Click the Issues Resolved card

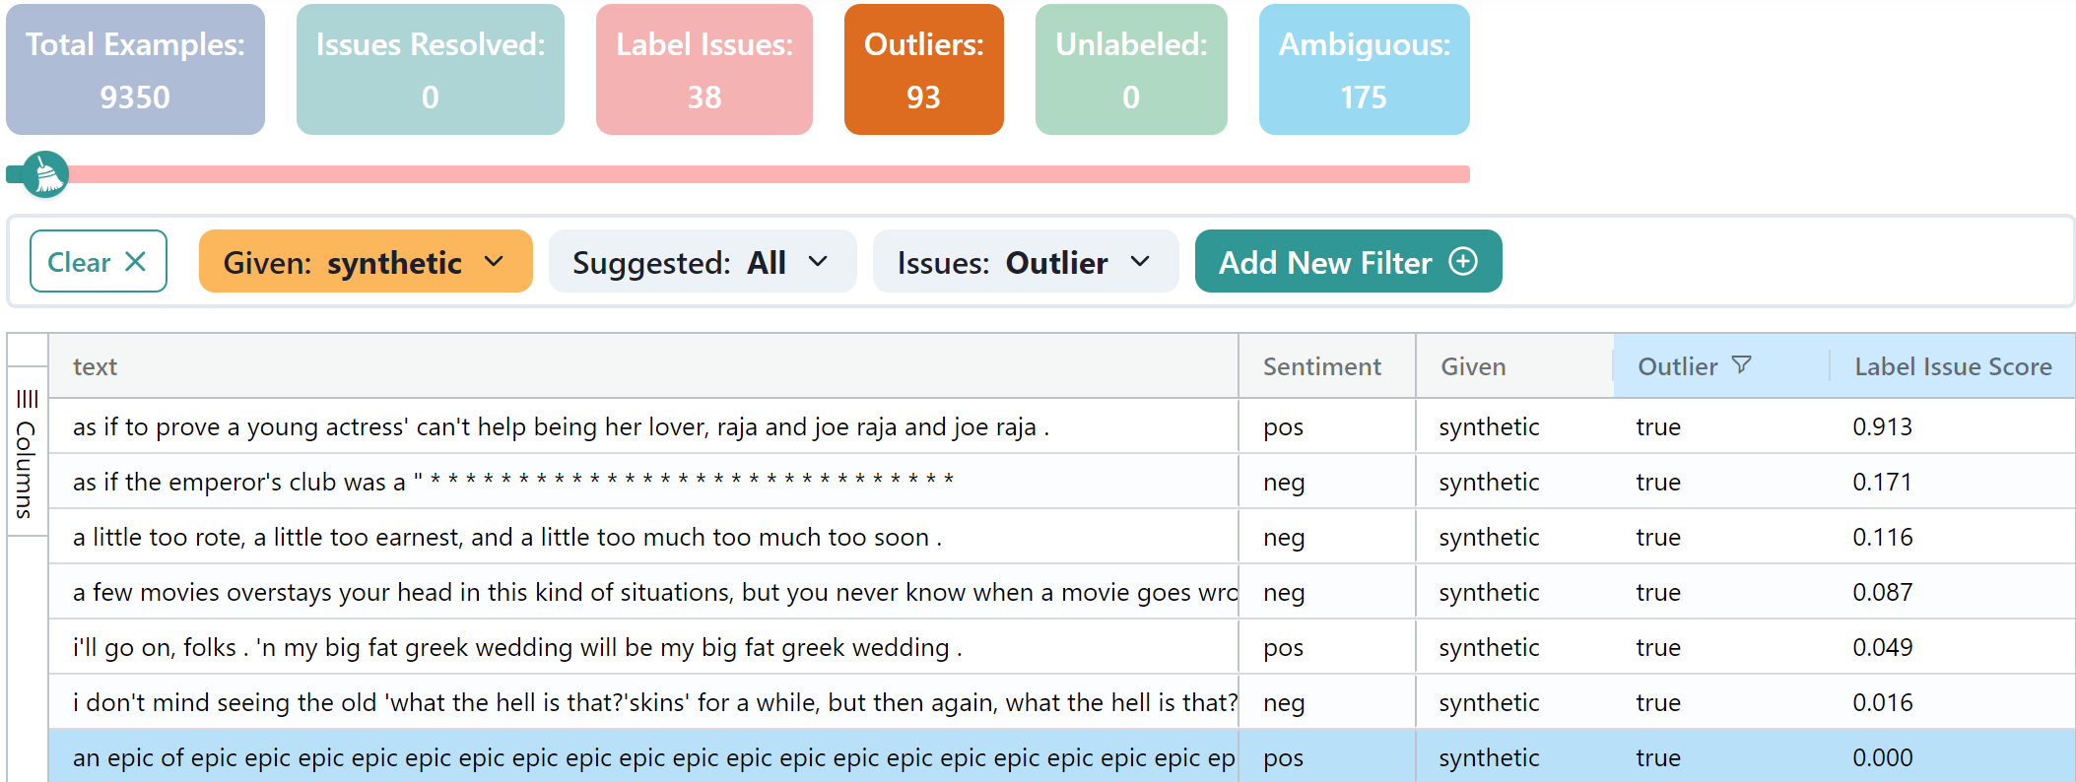pyautogui.click(x=430, y=70)
